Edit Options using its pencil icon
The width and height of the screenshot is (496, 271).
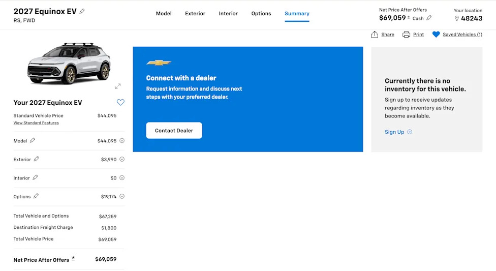36,196
